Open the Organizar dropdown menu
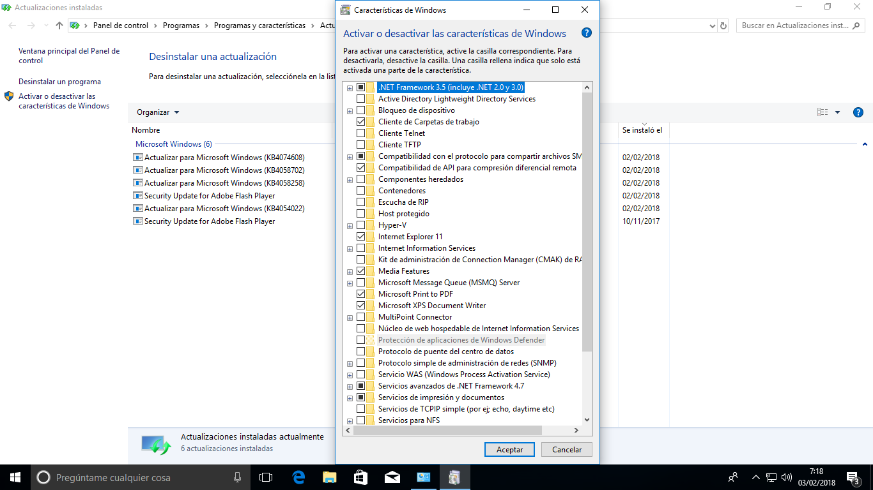The width and height of the screenshot is (873, 490). [158, 112]
